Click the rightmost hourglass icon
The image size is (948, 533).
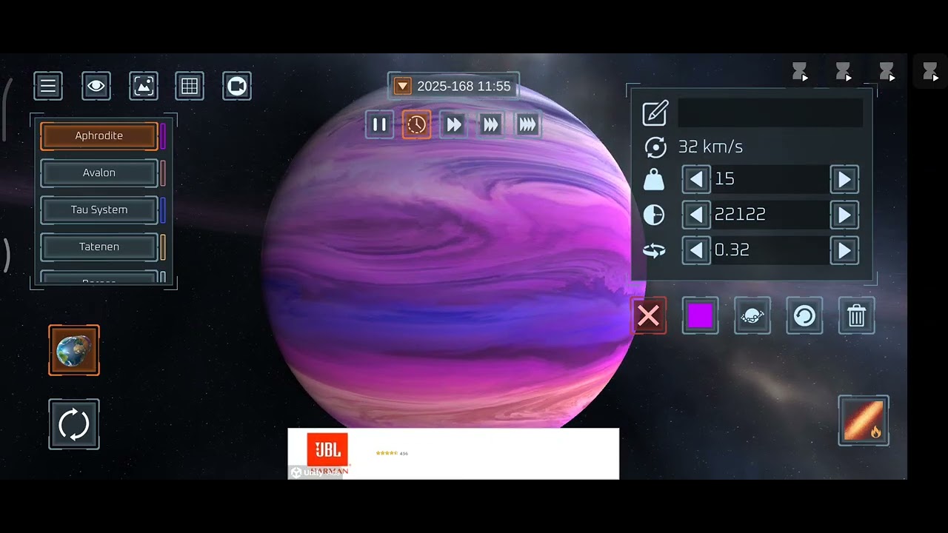(x=930, y=72)
